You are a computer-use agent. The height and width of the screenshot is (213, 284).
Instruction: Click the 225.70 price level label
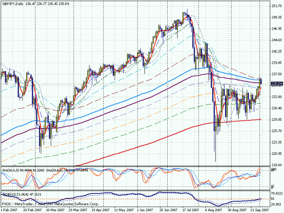277,131
